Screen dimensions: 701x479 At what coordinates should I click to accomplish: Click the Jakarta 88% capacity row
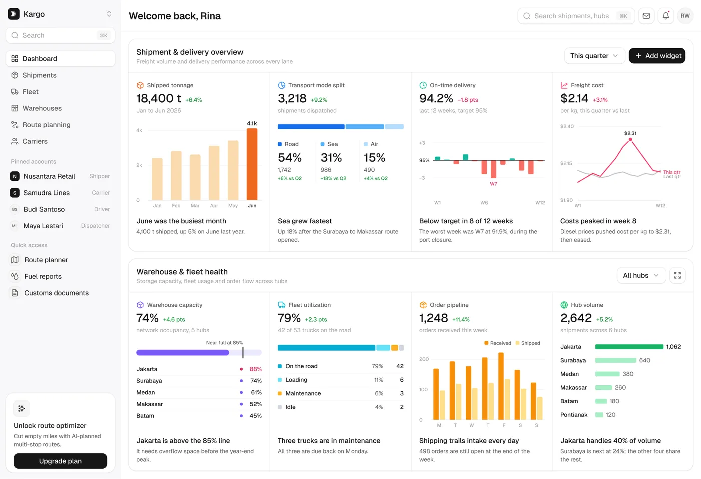click(199, 369)
